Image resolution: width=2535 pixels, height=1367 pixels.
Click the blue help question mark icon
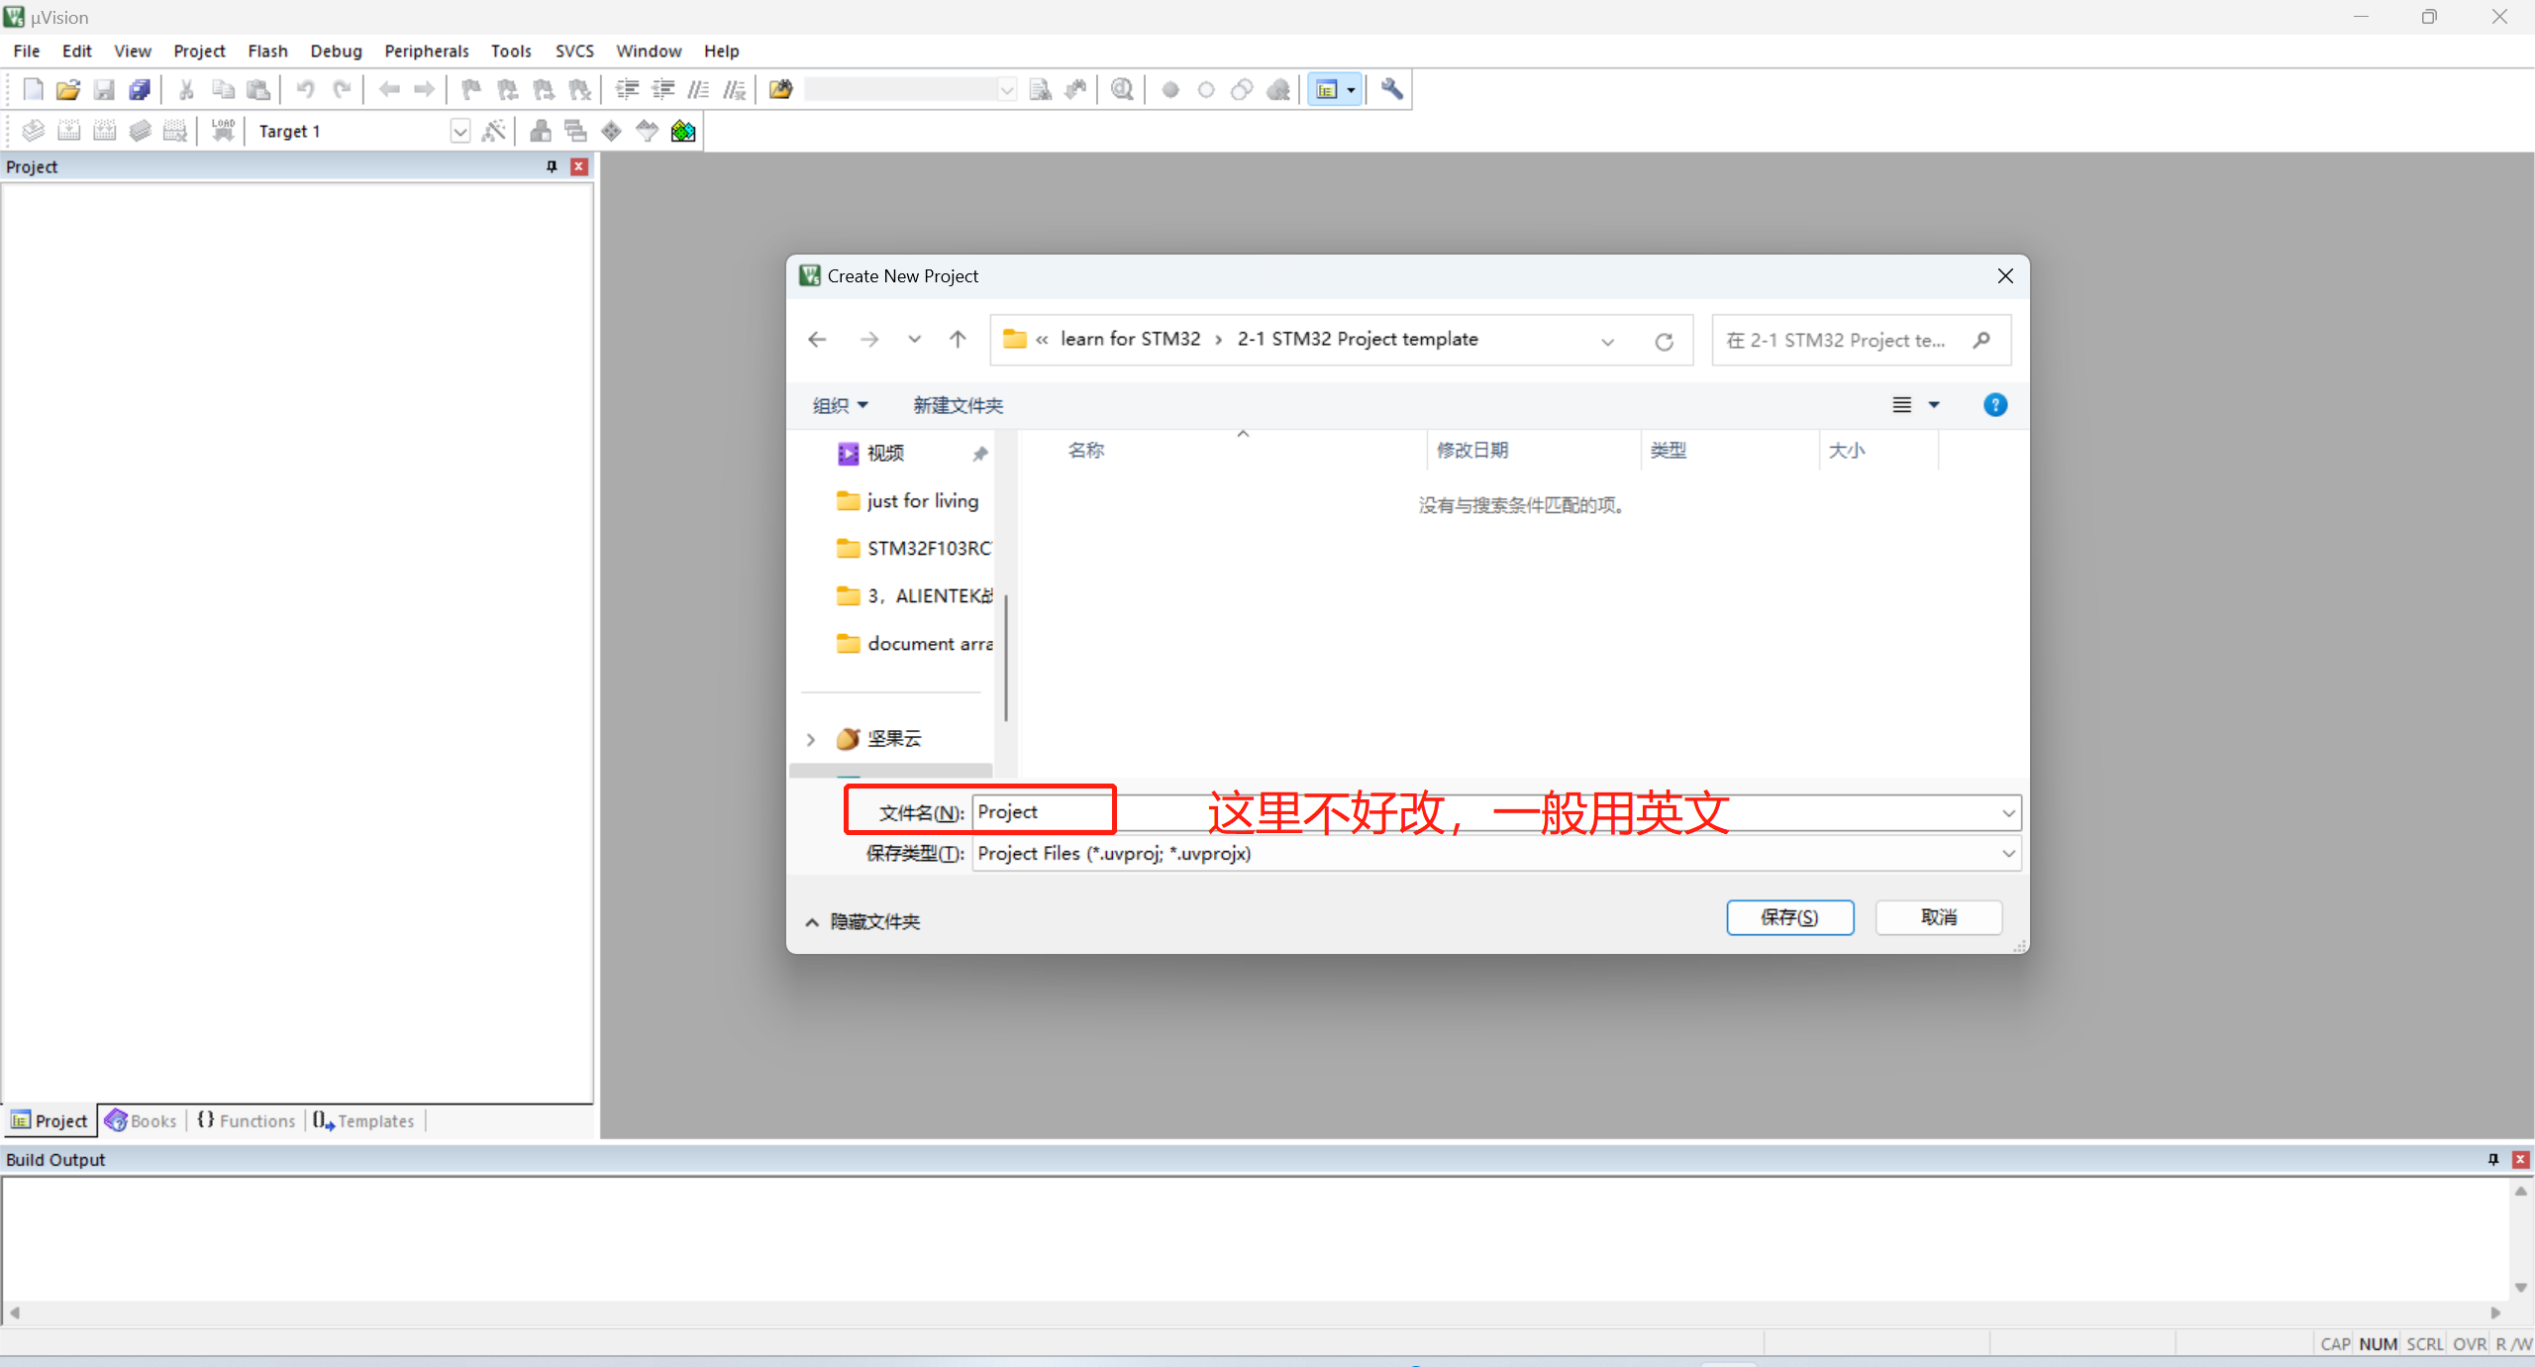point(1994,405)
